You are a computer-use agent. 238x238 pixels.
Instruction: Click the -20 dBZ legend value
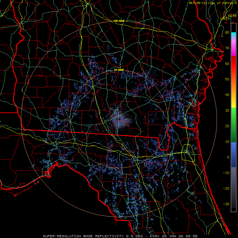[x=226, y=189]
